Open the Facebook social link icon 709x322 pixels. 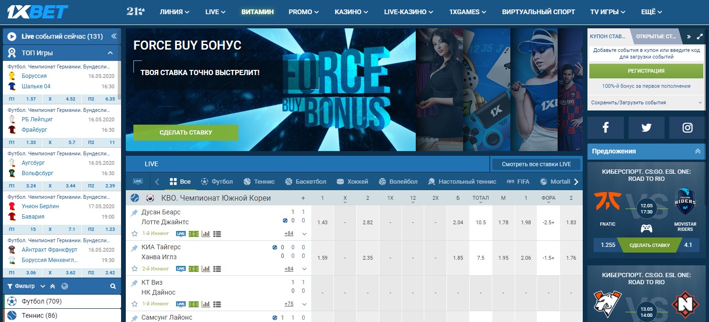click(605, 127)
